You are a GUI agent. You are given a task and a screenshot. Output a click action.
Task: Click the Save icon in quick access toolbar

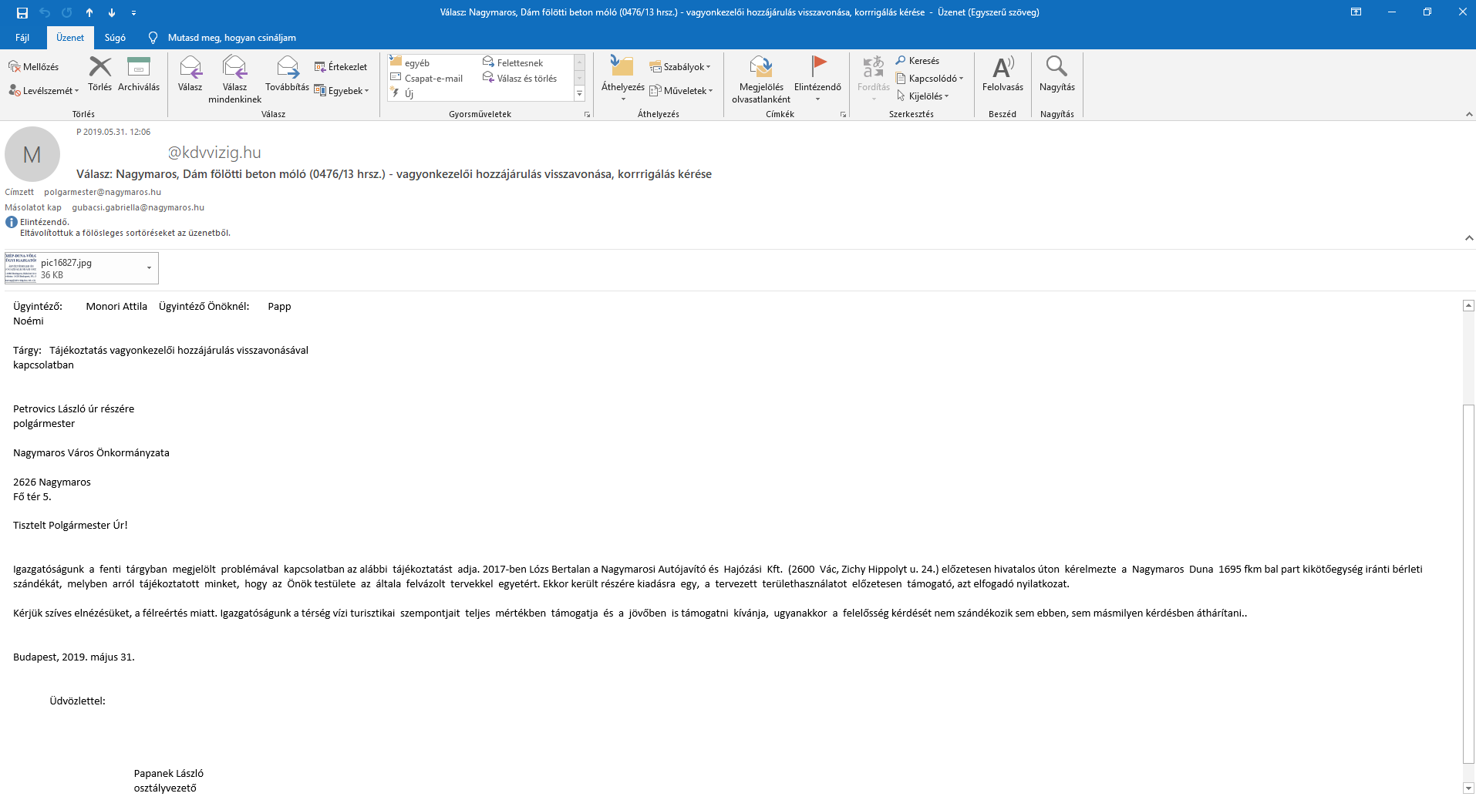click(x=22, y=12)
